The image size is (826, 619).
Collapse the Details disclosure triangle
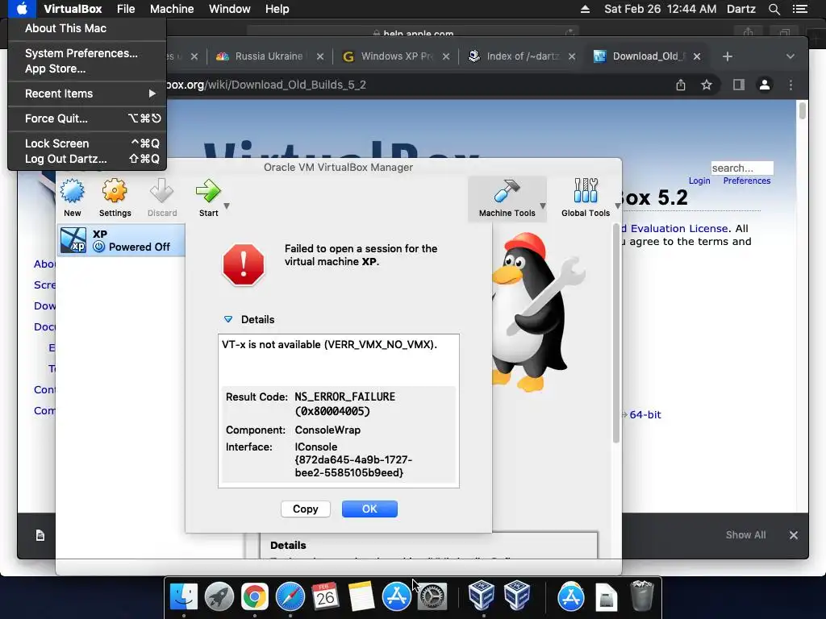[x=228, y=319]
